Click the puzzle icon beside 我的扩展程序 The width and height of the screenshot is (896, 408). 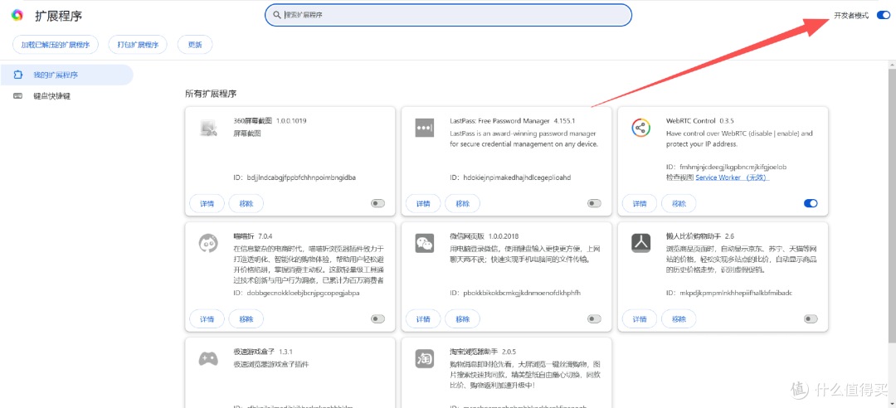pyautogui.click(x=17, y=75)
